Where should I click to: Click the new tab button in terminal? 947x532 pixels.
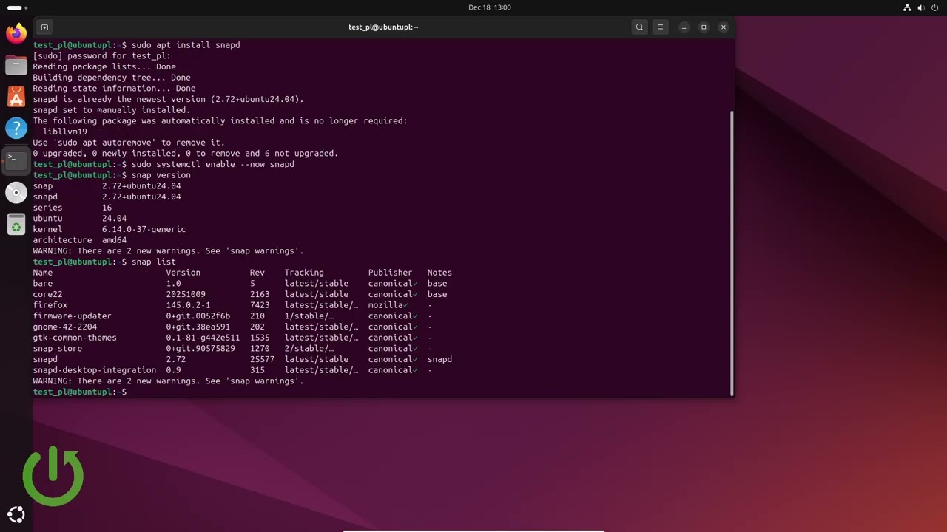(x=44, y=27)
